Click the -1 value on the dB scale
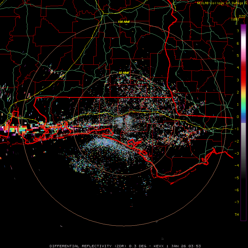 tap(237, 129)
